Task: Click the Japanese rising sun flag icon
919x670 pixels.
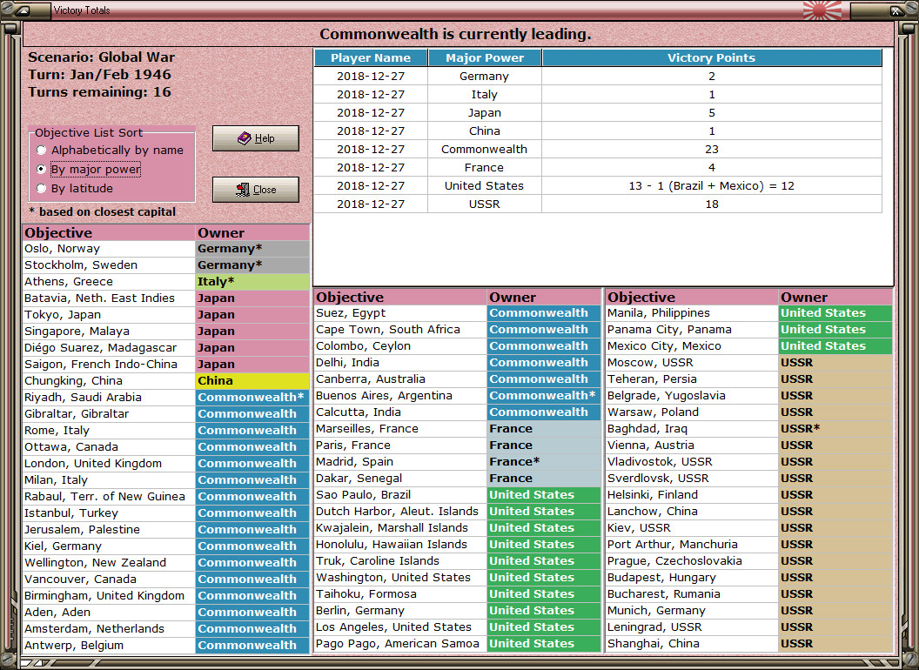Action: click(822, 10)
